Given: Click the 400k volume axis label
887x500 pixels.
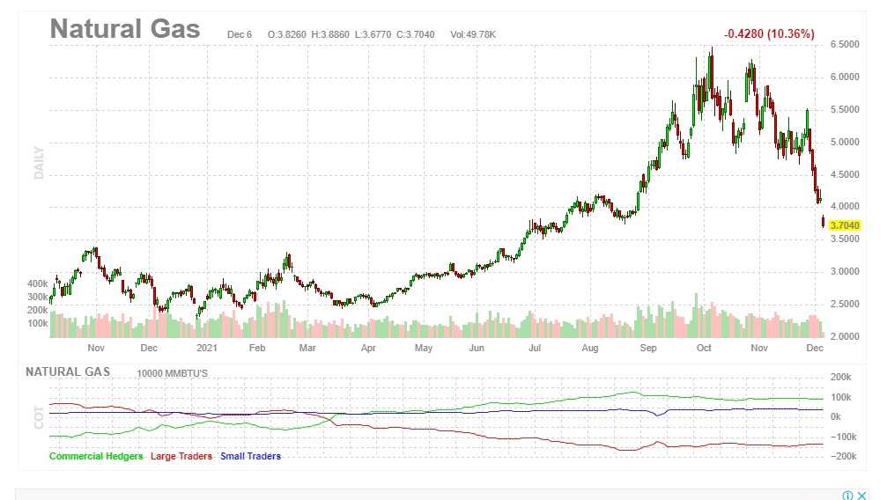Looking at the screenshot, I should point(37,284).
